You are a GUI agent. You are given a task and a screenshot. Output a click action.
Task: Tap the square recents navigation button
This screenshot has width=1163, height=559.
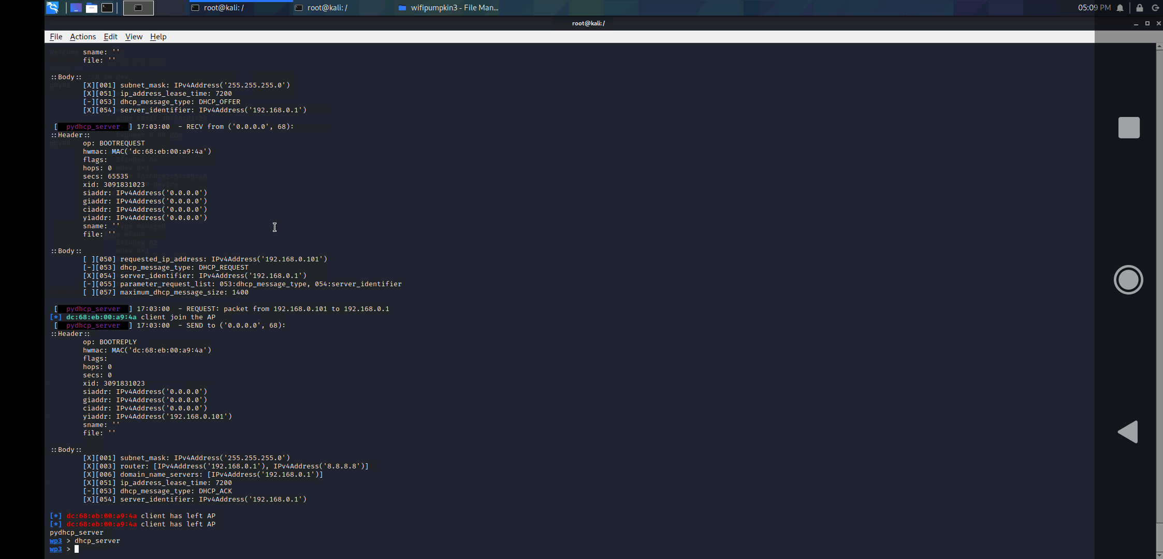[x=1129, y=127]
